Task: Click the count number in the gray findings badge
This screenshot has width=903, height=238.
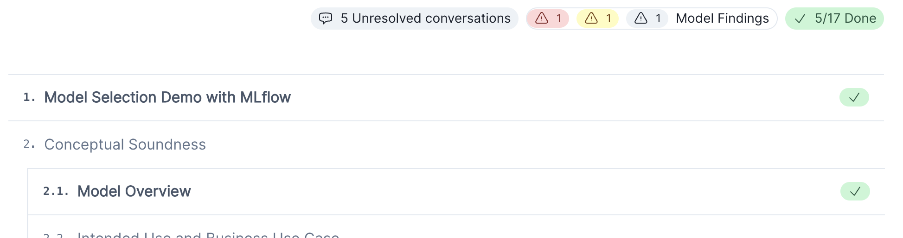Action: 658,19
